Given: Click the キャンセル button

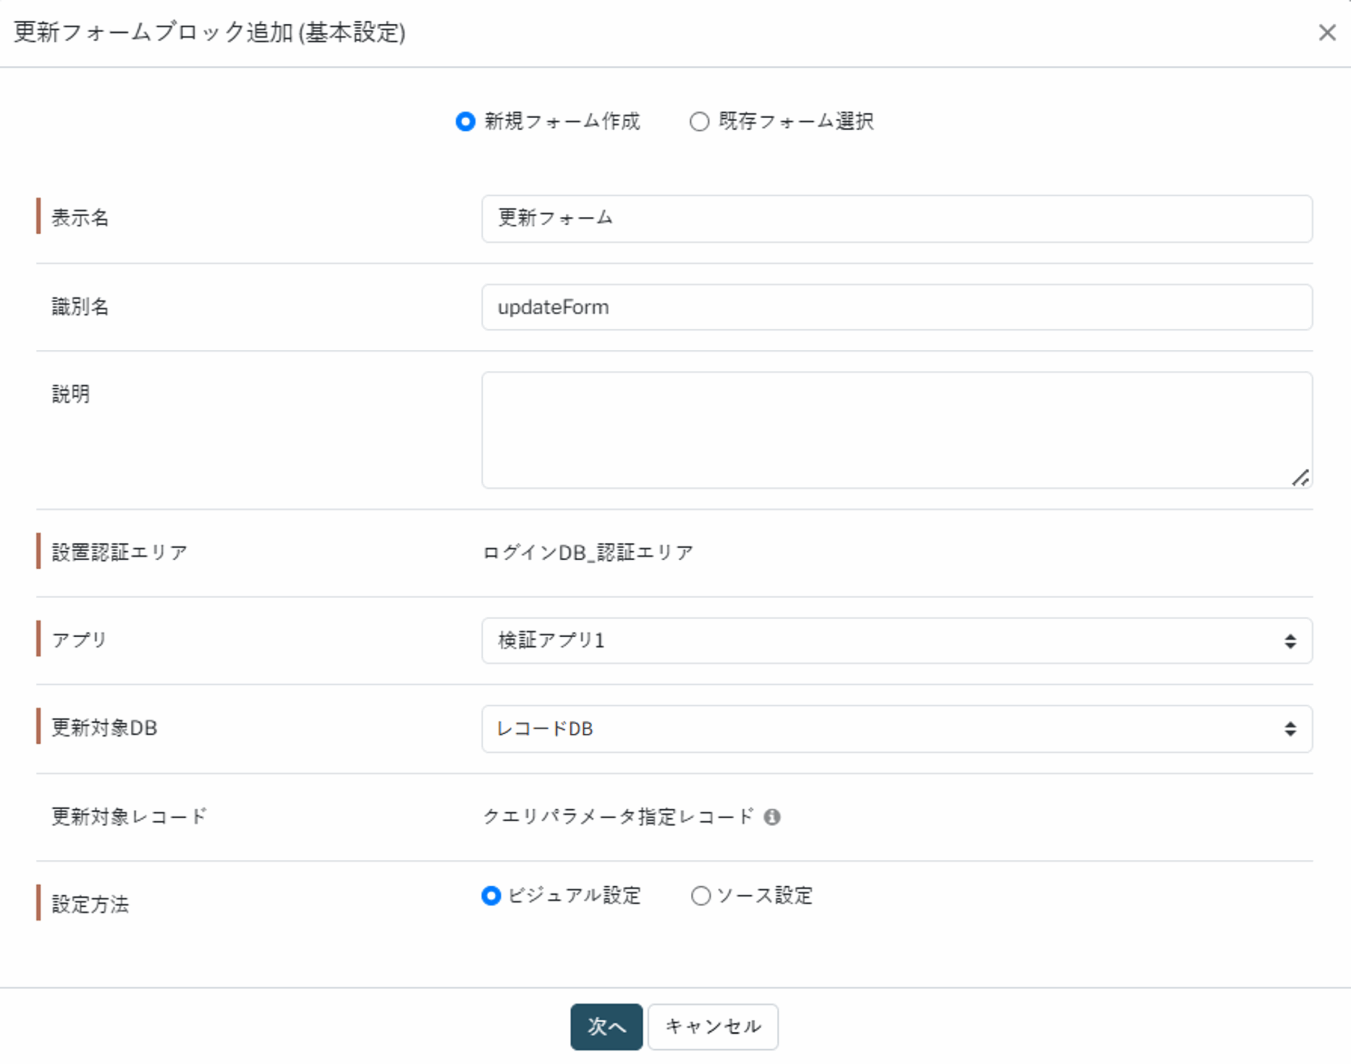Looking at the screenshot, I should coord(713,1026).
